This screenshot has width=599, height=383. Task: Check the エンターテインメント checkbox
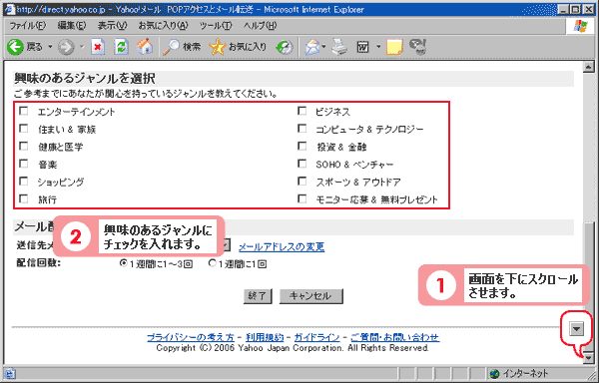[24, 111]
